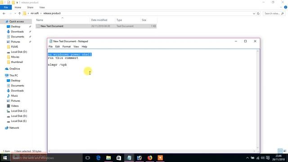
Task: Launch Microsoft Edge from taskbar
Action: pos(98,158)
